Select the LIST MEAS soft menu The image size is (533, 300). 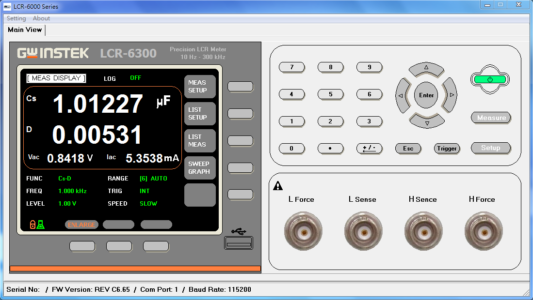[200, 141]
